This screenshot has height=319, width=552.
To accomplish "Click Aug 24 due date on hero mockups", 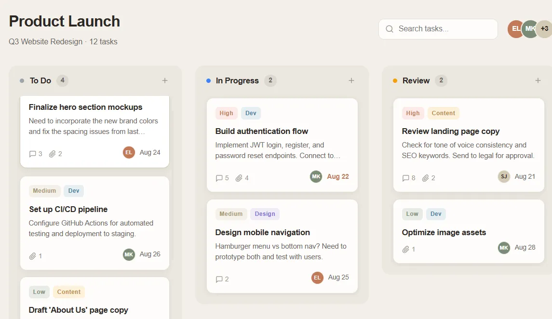I will pos(150,152).
